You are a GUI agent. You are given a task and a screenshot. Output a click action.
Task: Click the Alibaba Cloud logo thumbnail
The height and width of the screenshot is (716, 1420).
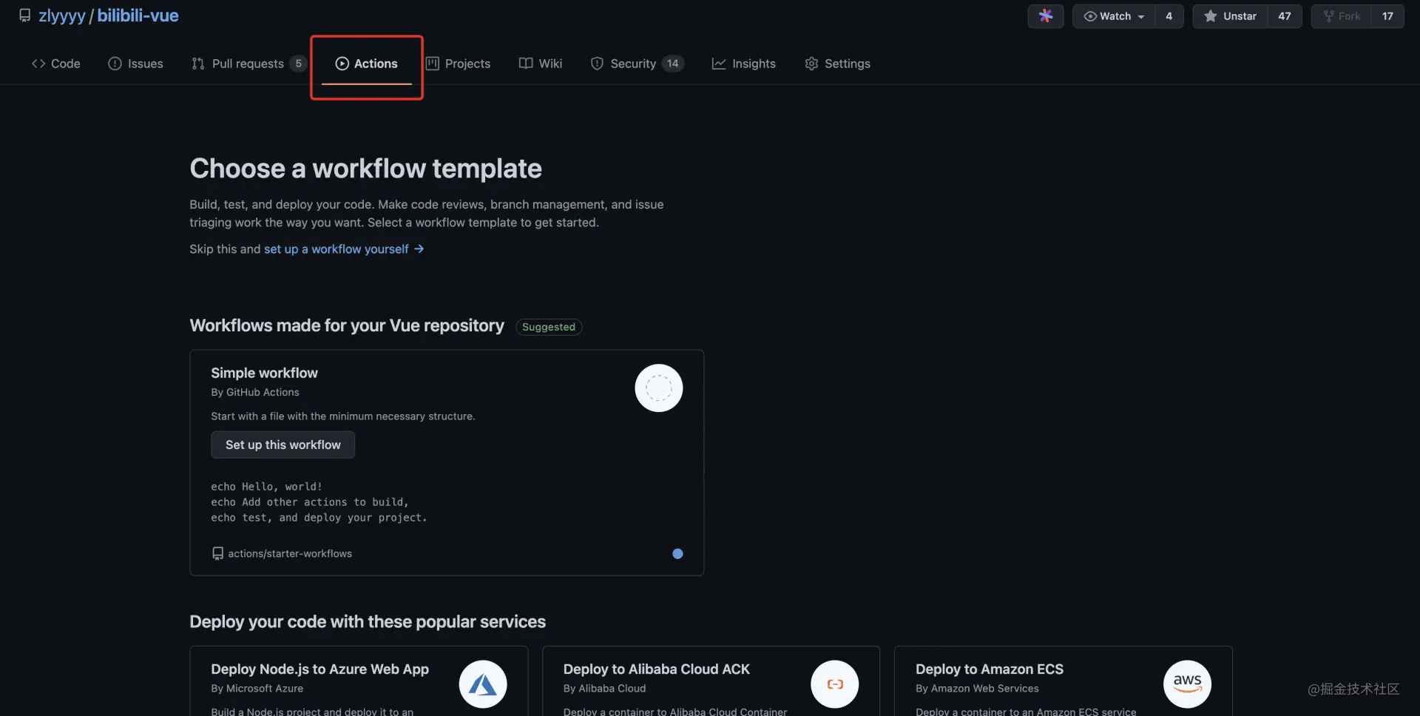(834, 684)
